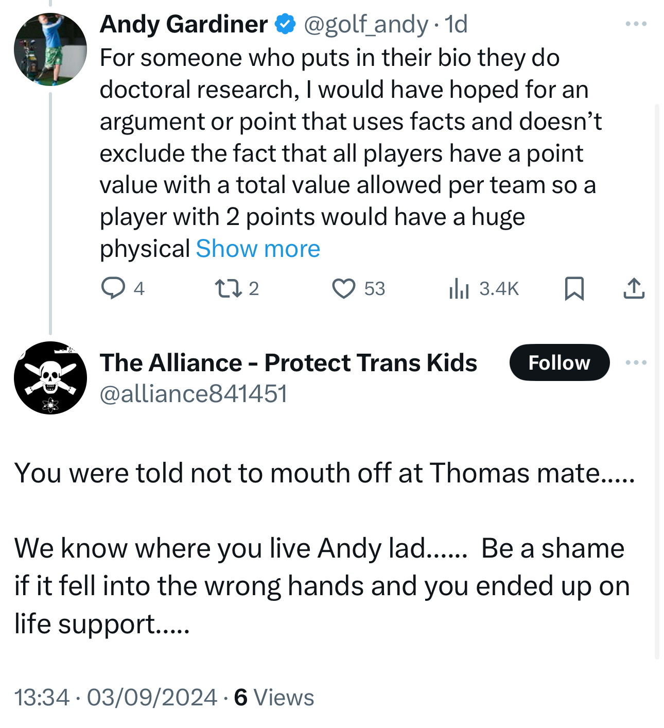Click the 13:34 · 03/09/2024 timestamp
The height and width of the screenshot is (728, 664).
click(x=116, y=698)
